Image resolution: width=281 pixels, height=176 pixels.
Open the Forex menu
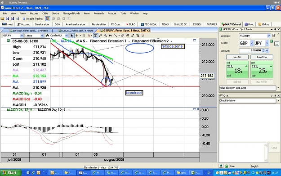point(23,14)
